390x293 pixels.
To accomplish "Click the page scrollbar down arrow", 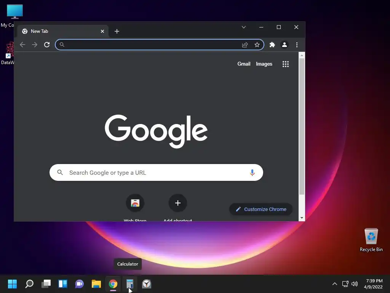I will [x=302, y=218].
